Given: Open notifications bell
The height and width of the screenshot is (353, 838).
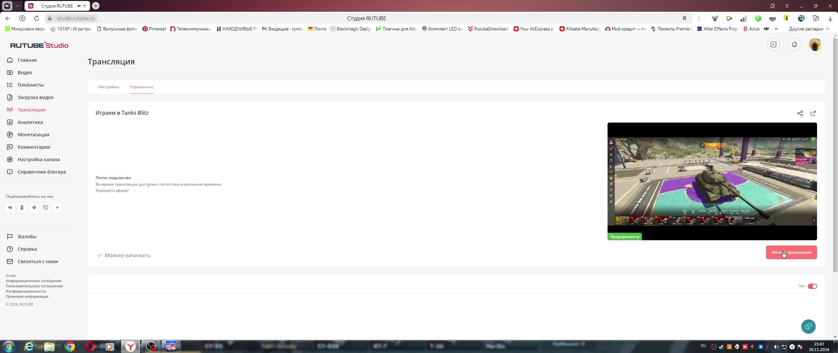Looking at the screenshot, I should 794,44.
